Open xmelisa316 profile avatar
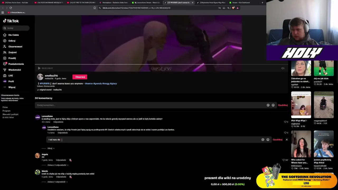The image size is (338, 190). click(40, 77)
